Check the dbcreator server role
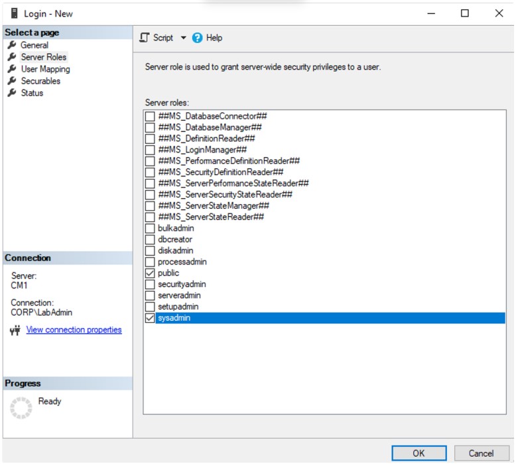Screen dimensions: 516x464 click(x=150, y=239)
